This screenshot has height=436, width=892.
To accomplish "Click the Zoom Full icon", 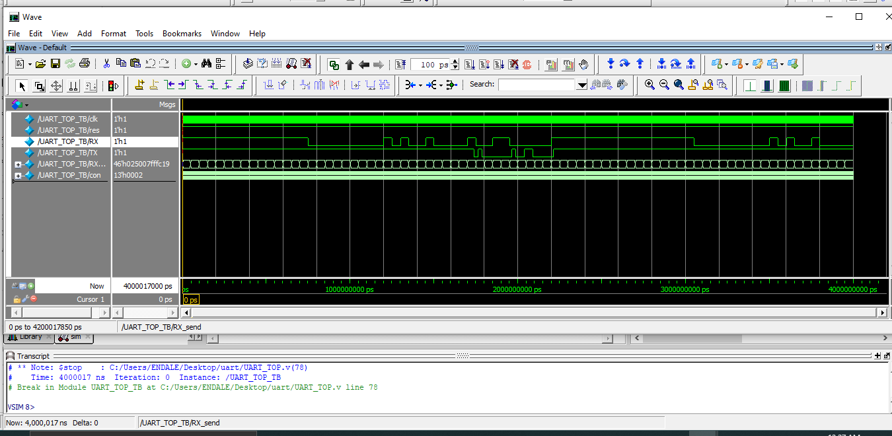I will pyautogui.click(x=677, y=85).
